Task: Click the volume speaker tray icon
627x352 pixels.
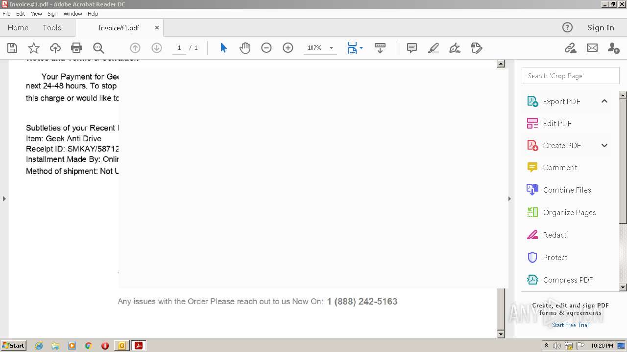Action: (557, 346)
